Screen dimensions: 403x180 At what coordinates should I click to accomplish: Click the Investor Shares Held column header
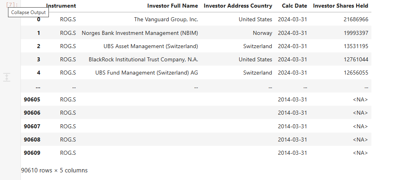point(340,6)
